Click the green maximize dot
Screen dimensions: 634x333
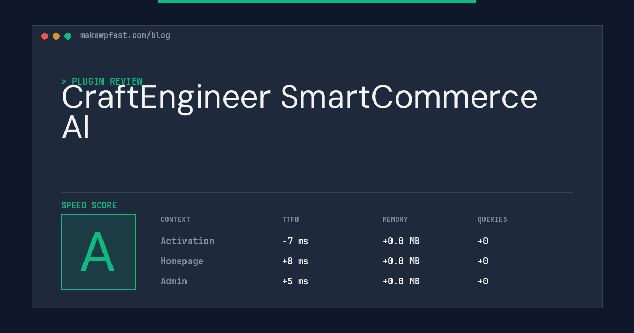pos(68,36)
